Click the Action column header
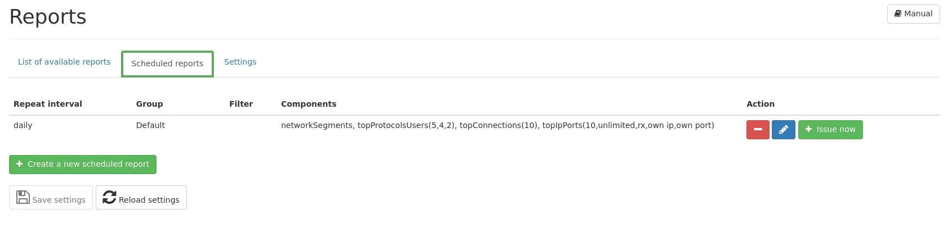The image size is (948, 237). (760, 104)
